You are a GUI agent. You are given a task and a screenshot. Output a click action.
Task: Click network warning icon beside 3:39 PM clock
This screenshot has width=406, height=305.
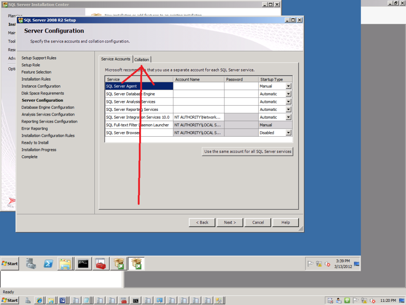point(319,264)
